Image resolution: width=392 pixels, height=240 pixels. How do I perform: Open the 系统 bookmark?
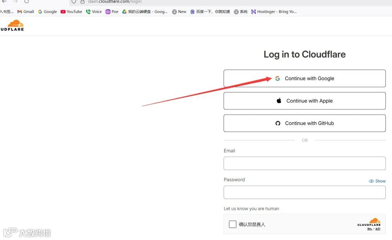pos(241,12)
